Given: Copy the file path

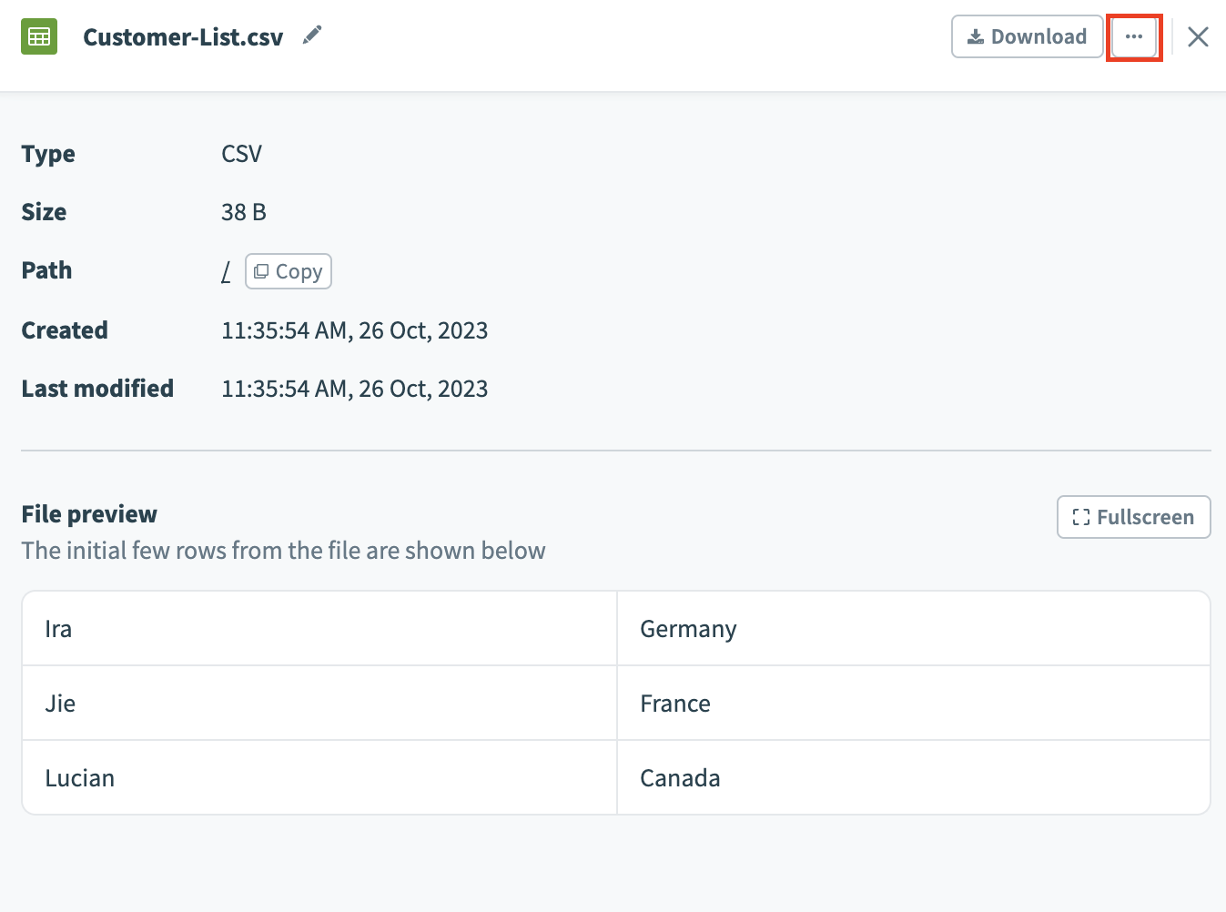Looking at the screenshot, I should 289,271.
